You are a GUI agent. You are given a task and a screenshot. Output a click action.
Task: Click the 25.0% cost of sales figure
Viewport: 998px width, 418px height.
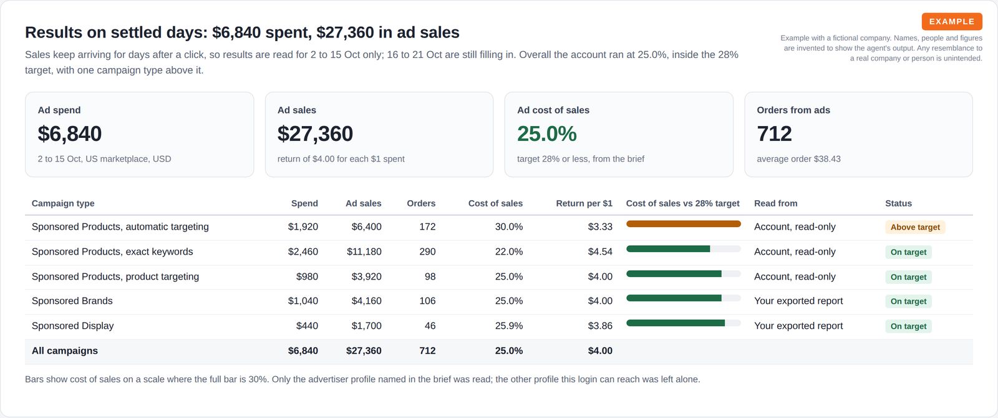click(547, 134)
